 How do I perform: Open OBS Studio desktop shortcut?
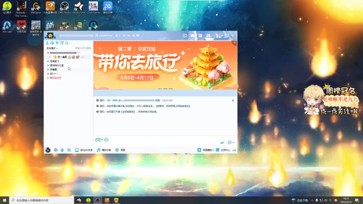(x=64, y=7)
